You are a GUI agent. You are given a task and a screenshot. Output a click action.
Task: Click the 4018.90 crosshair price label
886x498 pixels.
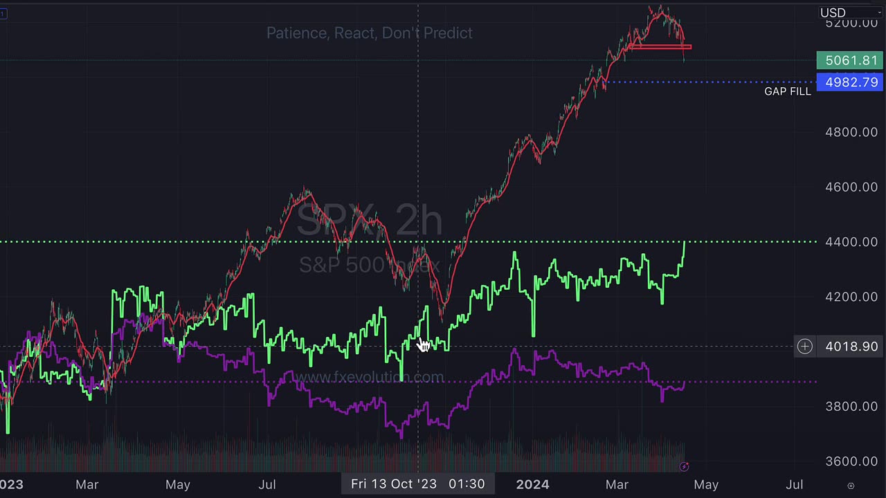pos(851,347)
